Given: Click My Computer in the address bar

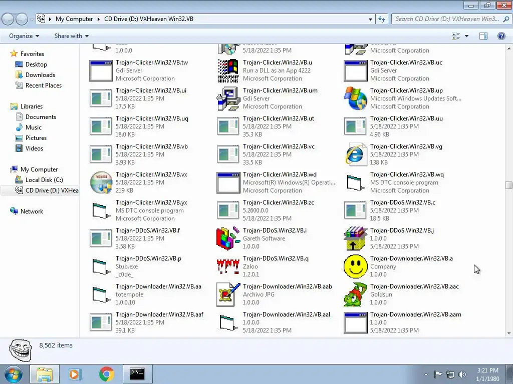Looking at the screenshot, I should (x=74, y=19).
